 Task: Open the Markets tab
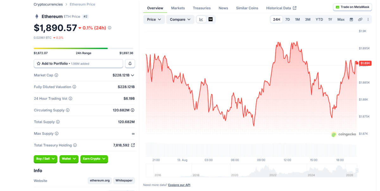(x=178, y=8)
